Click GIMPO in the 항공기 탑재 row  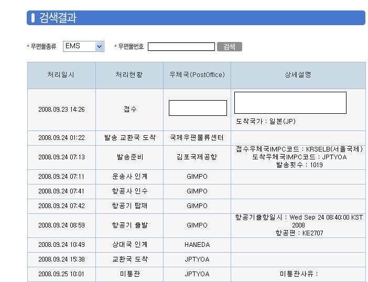tap(197, 206)
